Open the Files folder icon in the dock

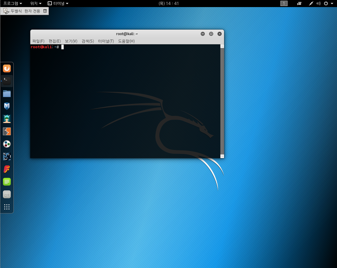coord(7,94)
